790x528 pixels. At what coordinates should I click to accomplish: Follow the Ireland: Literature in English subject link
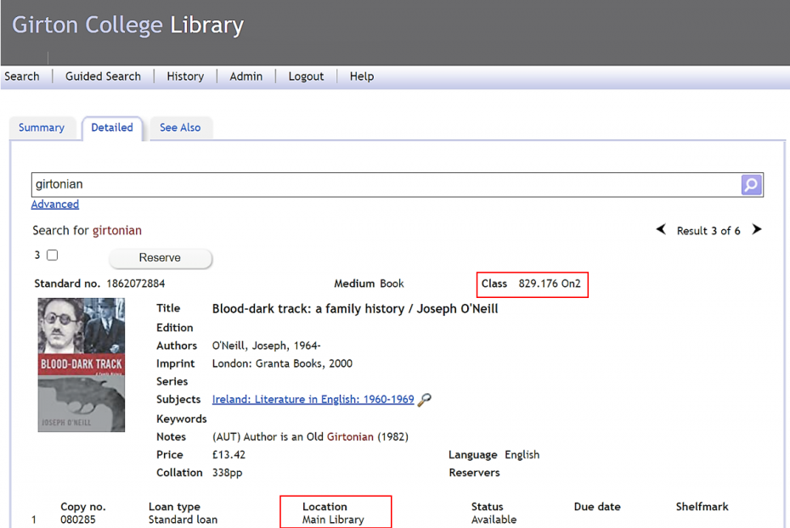(x=313, y=400)
